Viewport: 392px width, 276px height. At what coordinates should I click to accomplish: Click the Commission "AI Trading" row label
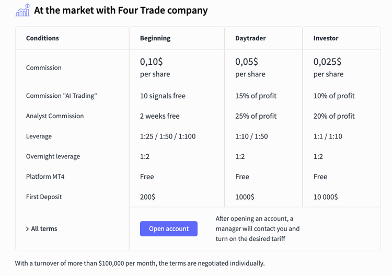point(61,96)
